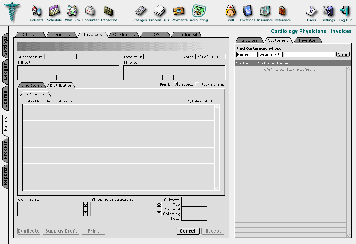Screen dimensions: 356x244
Task: Open the Schedule calendar icon
Action: pos(54,11)
